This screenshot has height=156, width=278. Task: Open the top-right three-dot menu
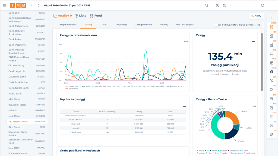[x=275, y=5]
